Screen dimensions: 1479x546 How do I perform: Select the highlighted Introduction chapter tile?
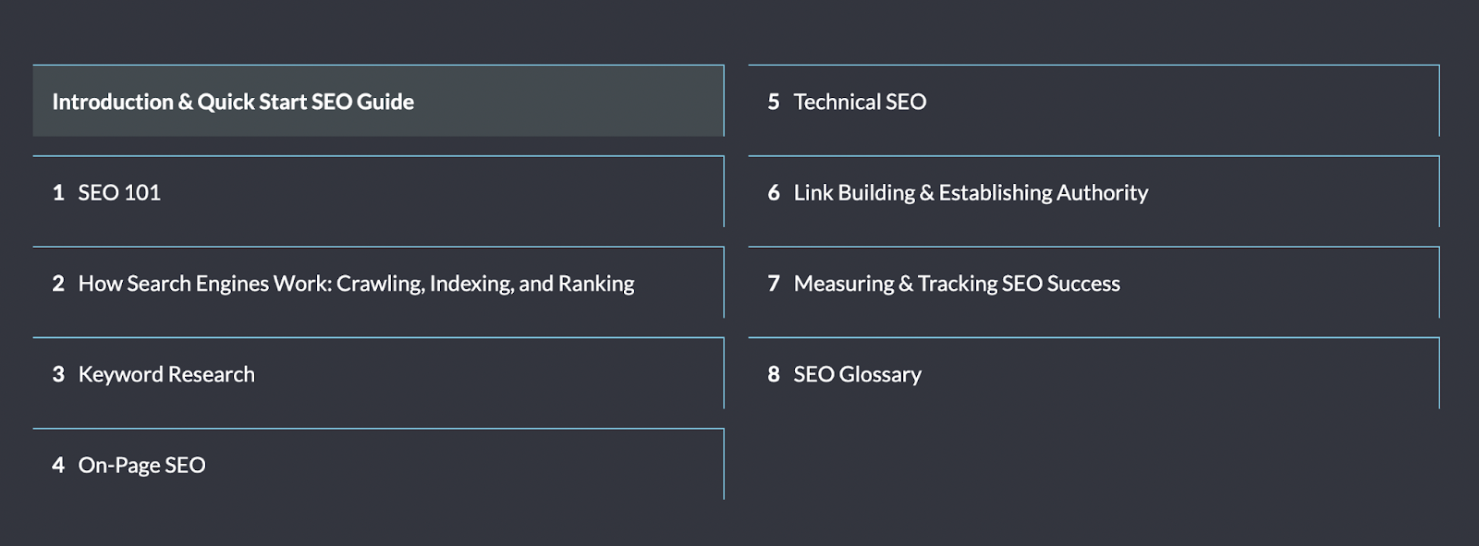coord(555,102)
